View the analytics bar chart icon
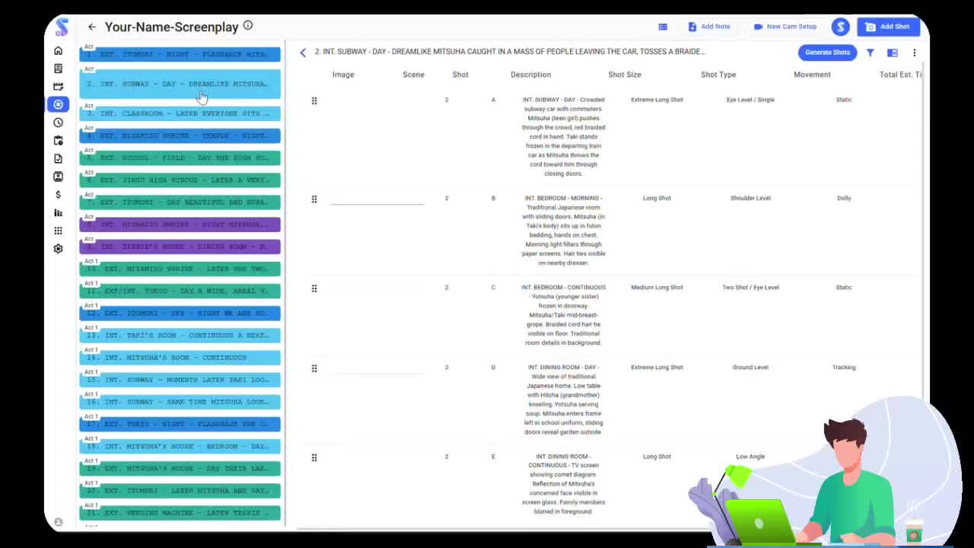 [x=58, y=212]
